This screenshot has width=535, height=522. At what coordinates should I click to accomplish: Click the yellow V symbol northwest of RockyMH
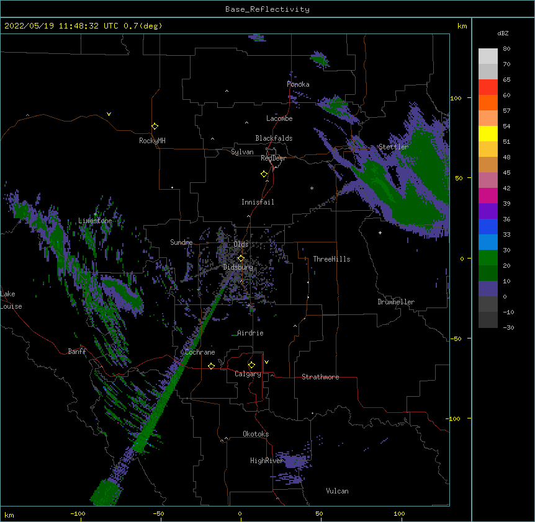click(109, 114)
